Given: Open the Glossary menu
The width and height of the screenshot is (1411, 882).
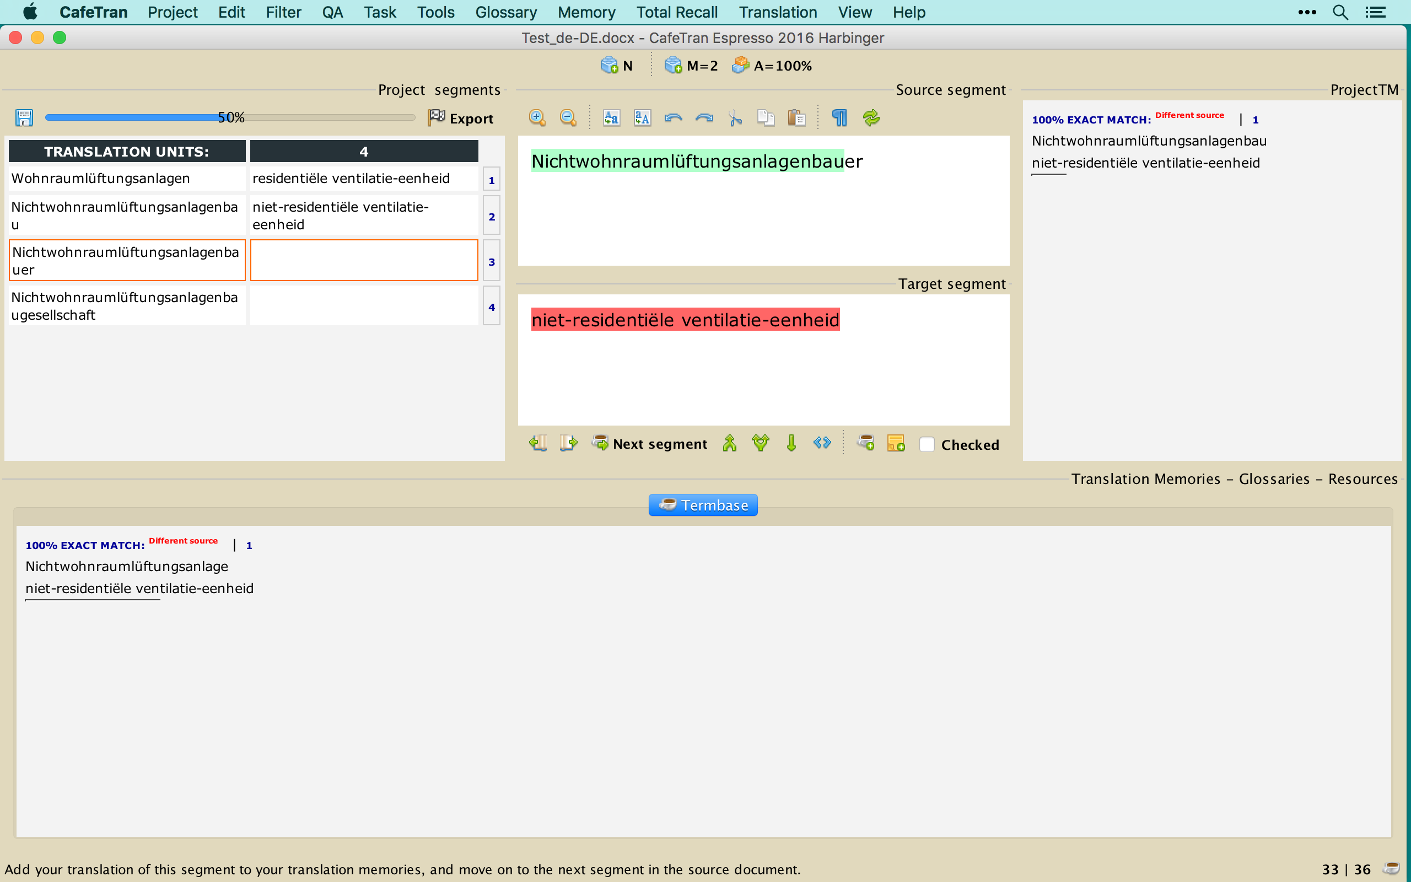Looking at the screenshot, I should point(505,12).
